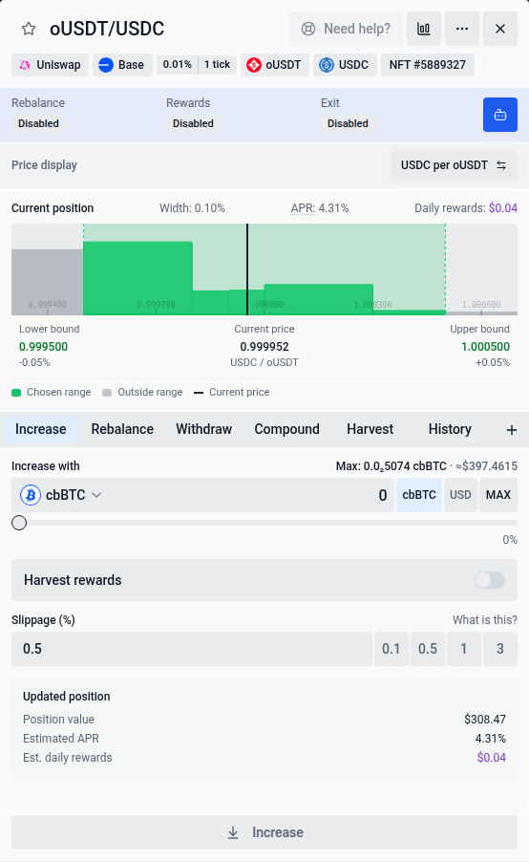Click the plus icon after History tab

click(512, 430)
